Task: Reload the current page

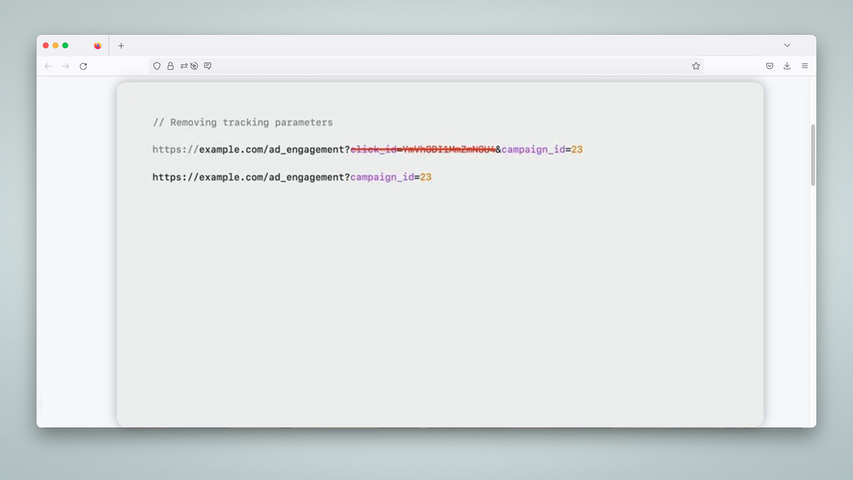Action: 83,66
